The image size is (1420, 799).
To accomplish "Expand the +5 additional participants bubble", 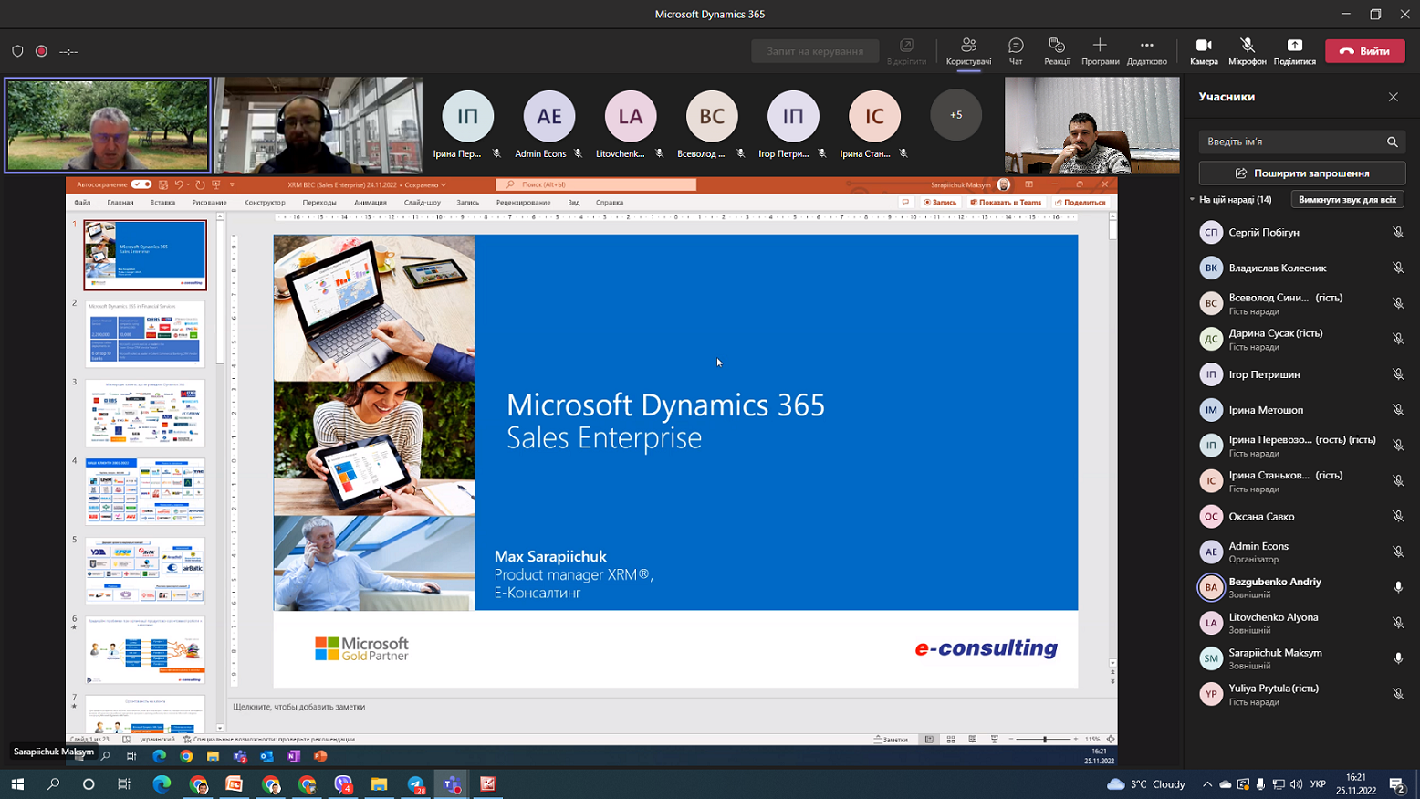I will coord(955,115).
